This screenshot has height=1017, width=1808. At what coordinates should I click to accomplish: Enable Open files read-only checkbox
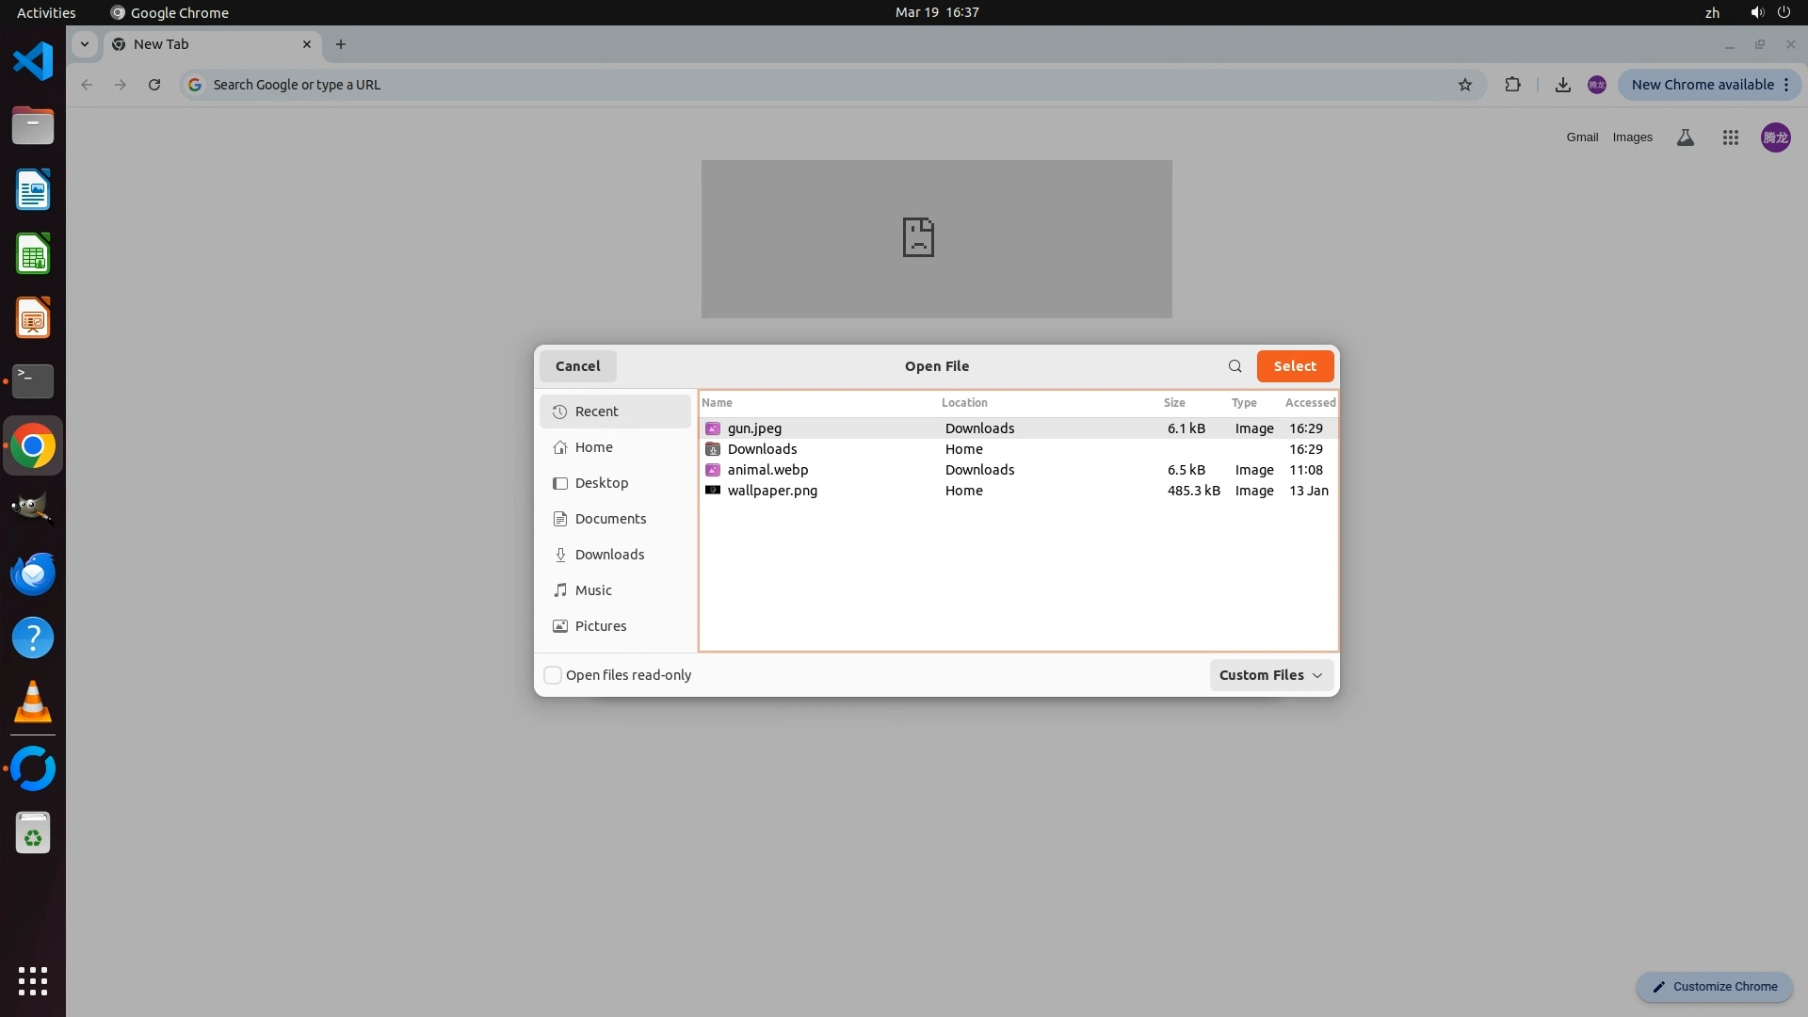click(553, 675)
